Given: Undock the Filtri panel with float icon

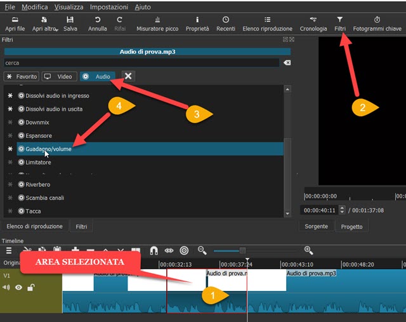Looking at the screenshot, I should point(285,39).
